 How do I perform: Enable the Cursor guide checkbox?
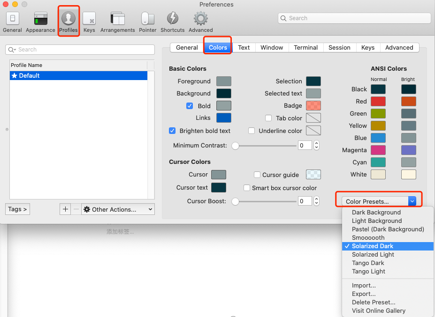(x=257, y=175)
